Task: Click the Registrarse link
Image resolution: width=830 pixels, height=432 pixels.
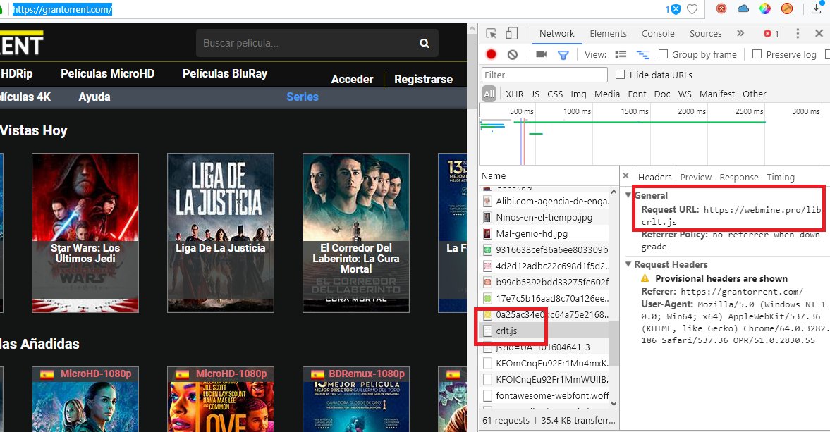Action: pos(424,80)
